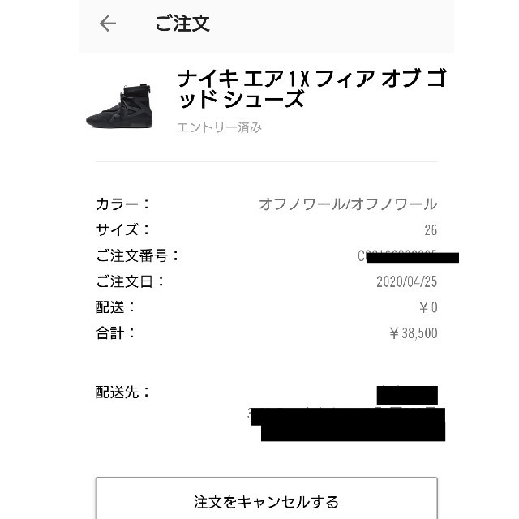Select the ご注文 page header title
Screen dimensions: 519x519
[x=182, y=24]
